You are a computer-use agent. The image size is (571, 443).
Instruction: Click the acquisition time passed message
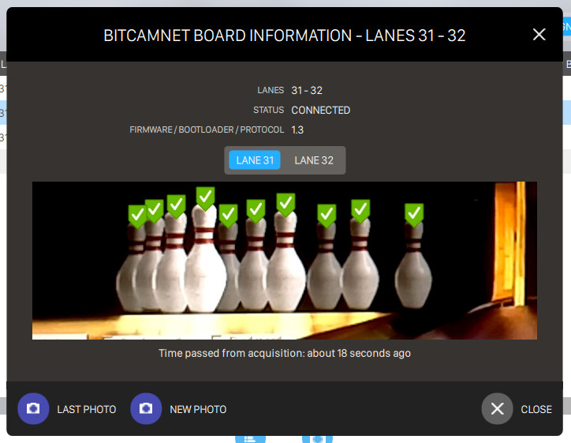[x=285, y=353]
